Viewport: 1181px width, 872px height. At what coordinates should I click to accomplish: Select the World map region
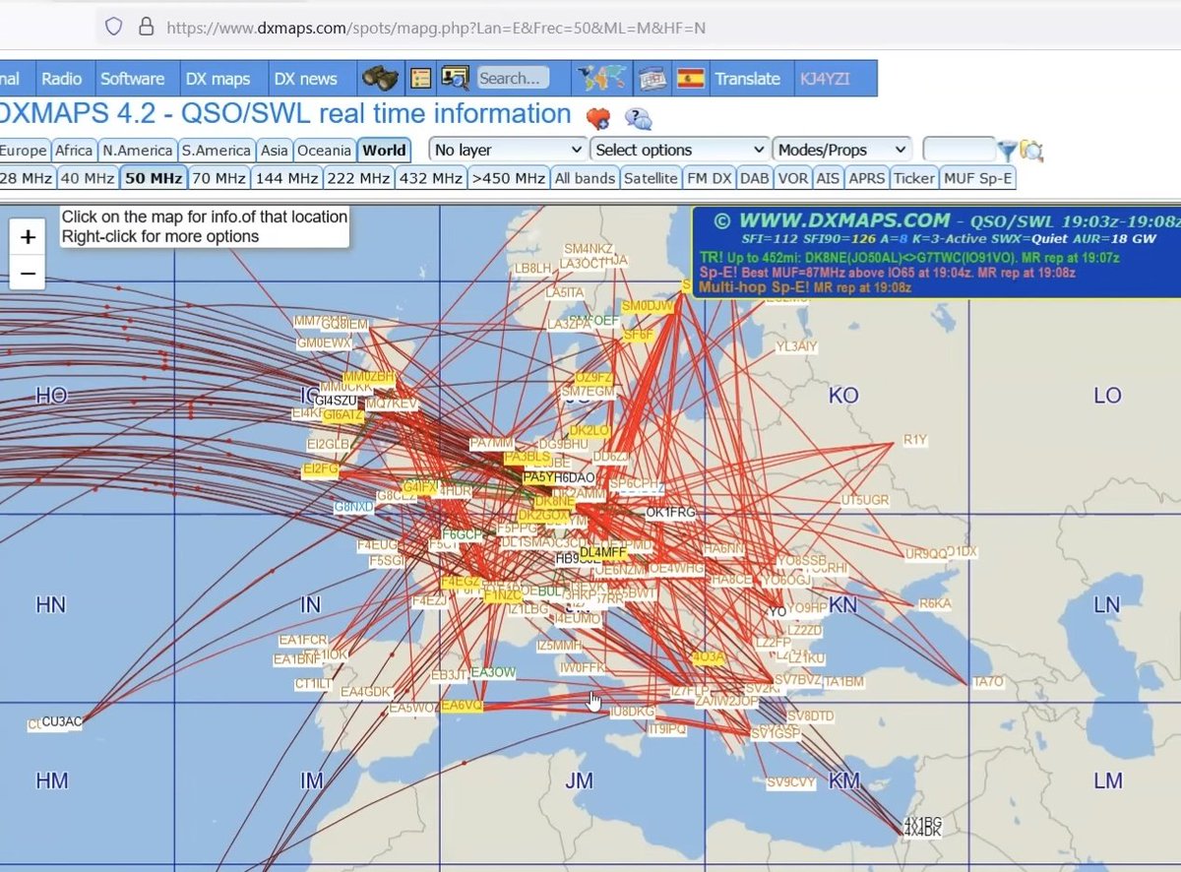(x=384, y=151)
